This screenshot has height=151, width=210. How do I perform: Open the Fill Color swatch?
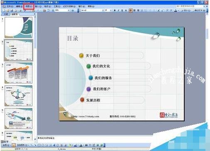pyautogui.click(x=70, y=145)
